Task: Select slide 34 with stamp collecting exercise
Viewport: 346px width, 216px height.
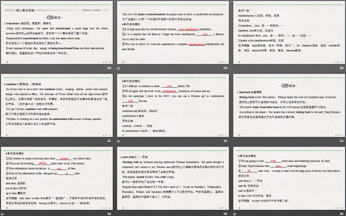Action: 57,178
